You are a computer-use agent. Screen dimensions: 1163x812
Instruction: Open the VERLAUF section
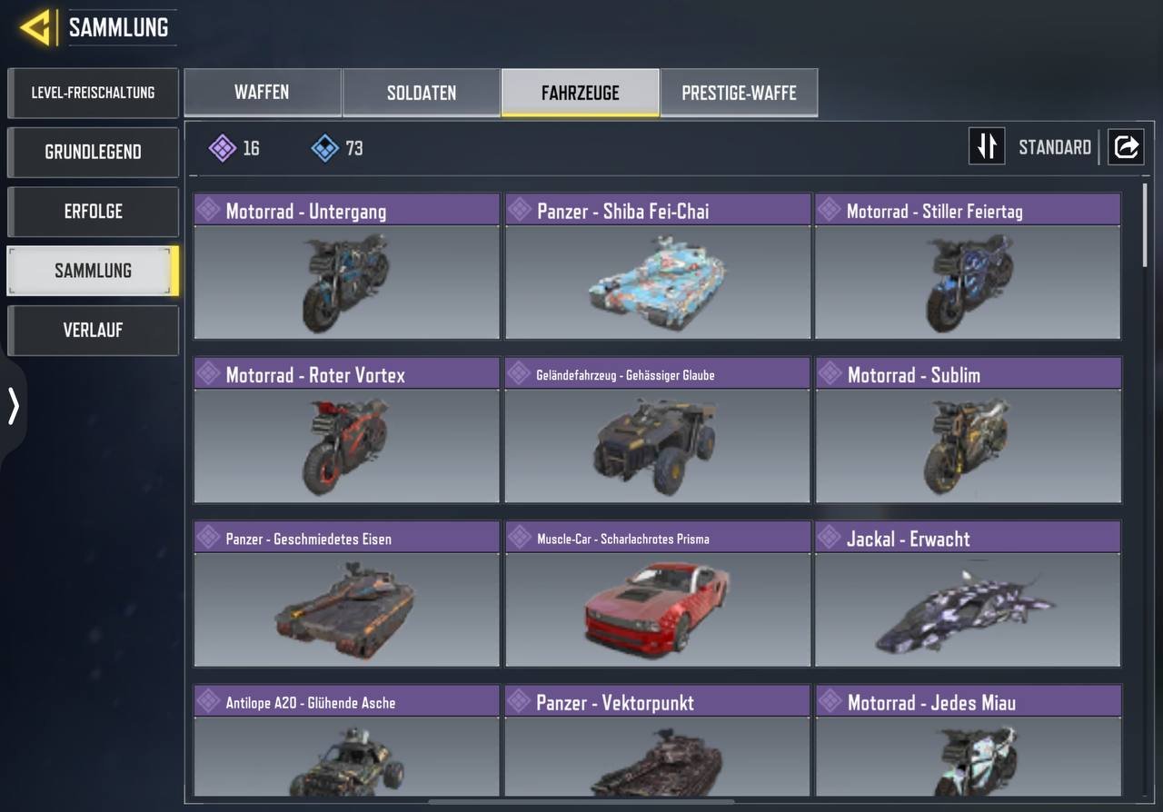(93, 330)
